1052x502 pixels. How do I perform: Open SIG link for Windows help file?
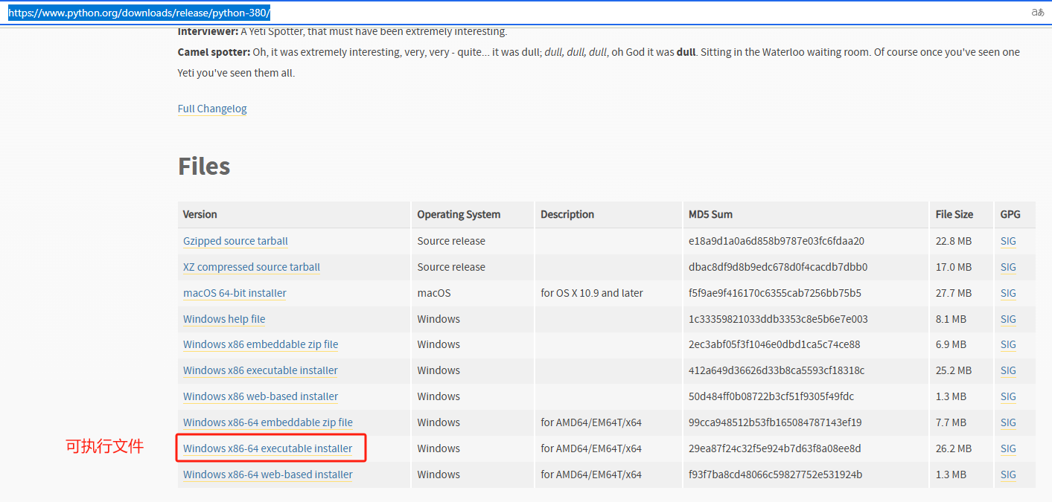[1008, 319]
